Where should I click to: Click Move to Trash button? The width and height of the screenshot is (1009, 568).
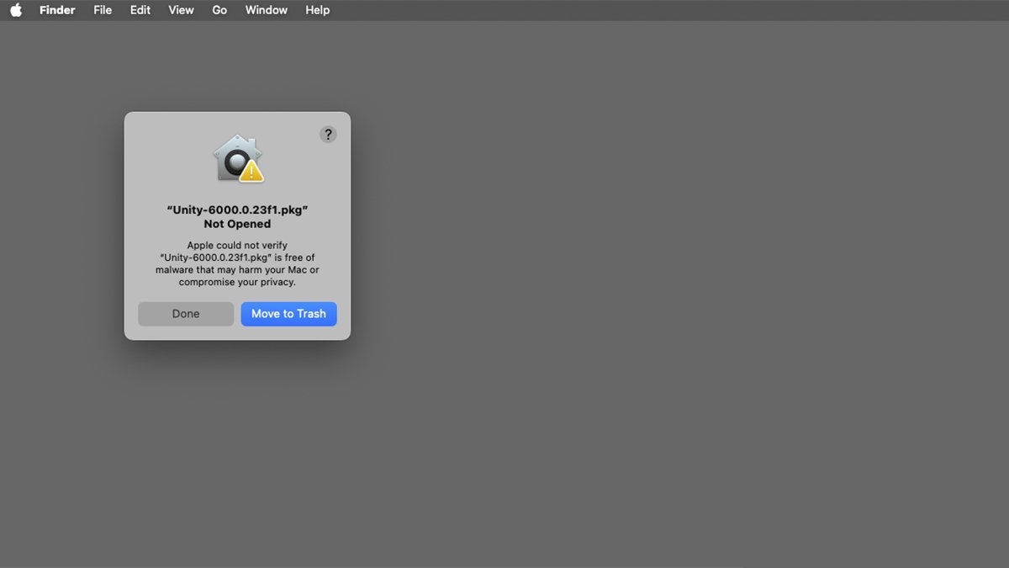288,314
